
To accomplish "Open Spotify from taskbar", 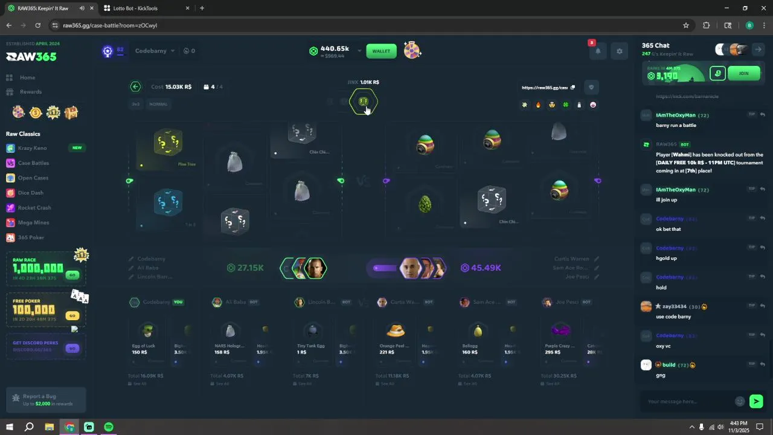I will coord(109,427).
